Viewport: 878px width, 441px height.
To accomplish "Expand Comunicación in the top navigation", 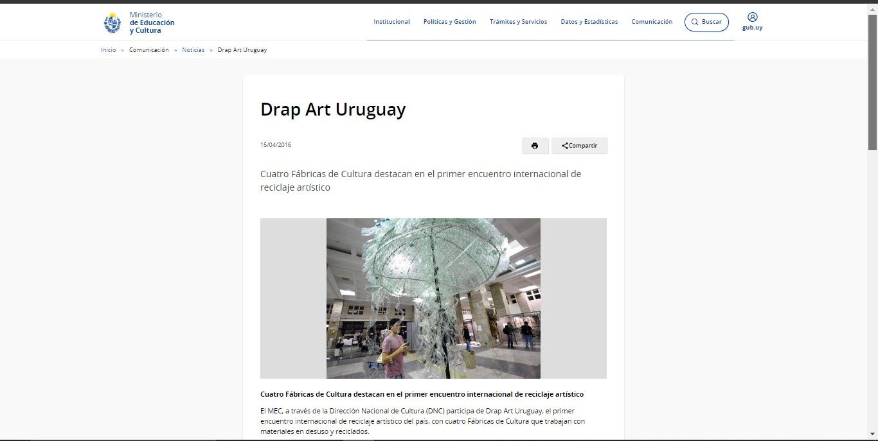I will (652, 22).
